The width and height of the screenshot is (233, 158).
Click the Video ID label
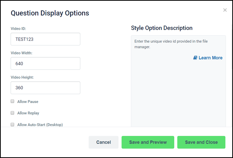click(18, 29)
